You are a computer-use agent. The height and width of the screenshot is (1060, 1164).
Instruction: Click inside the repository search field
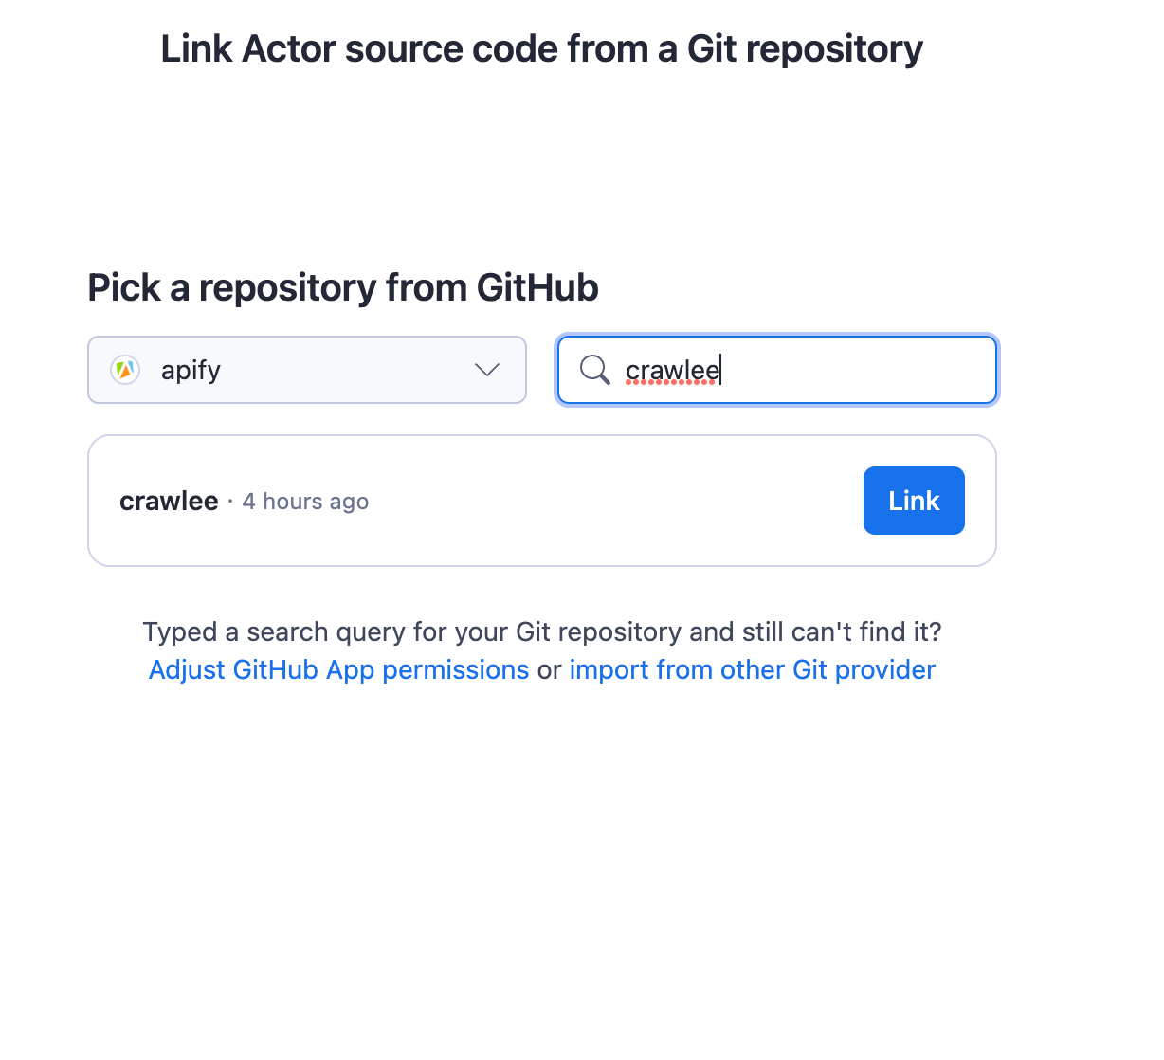click(x=806, y=370)
